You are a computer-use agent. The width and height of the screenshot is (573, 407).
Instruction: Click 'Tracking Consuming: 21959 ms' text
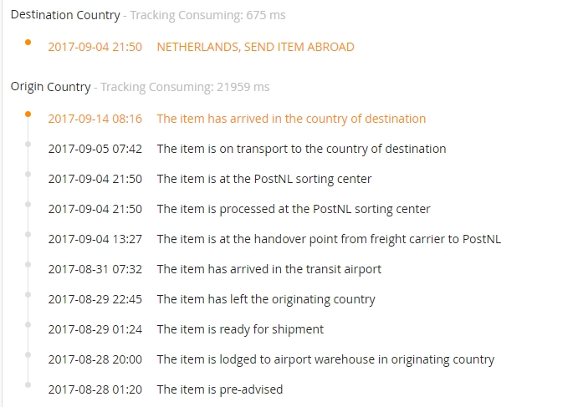click(185, 87)
